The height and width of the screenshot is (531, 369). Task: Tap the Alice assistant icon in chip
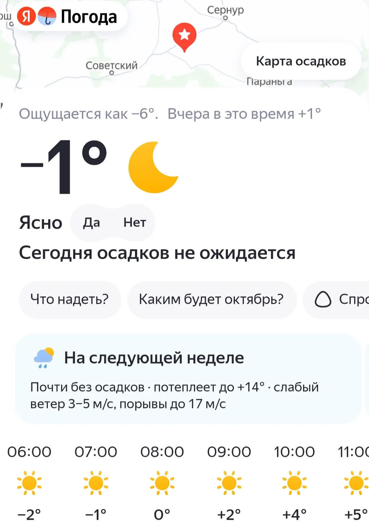(x=323, y=299)
